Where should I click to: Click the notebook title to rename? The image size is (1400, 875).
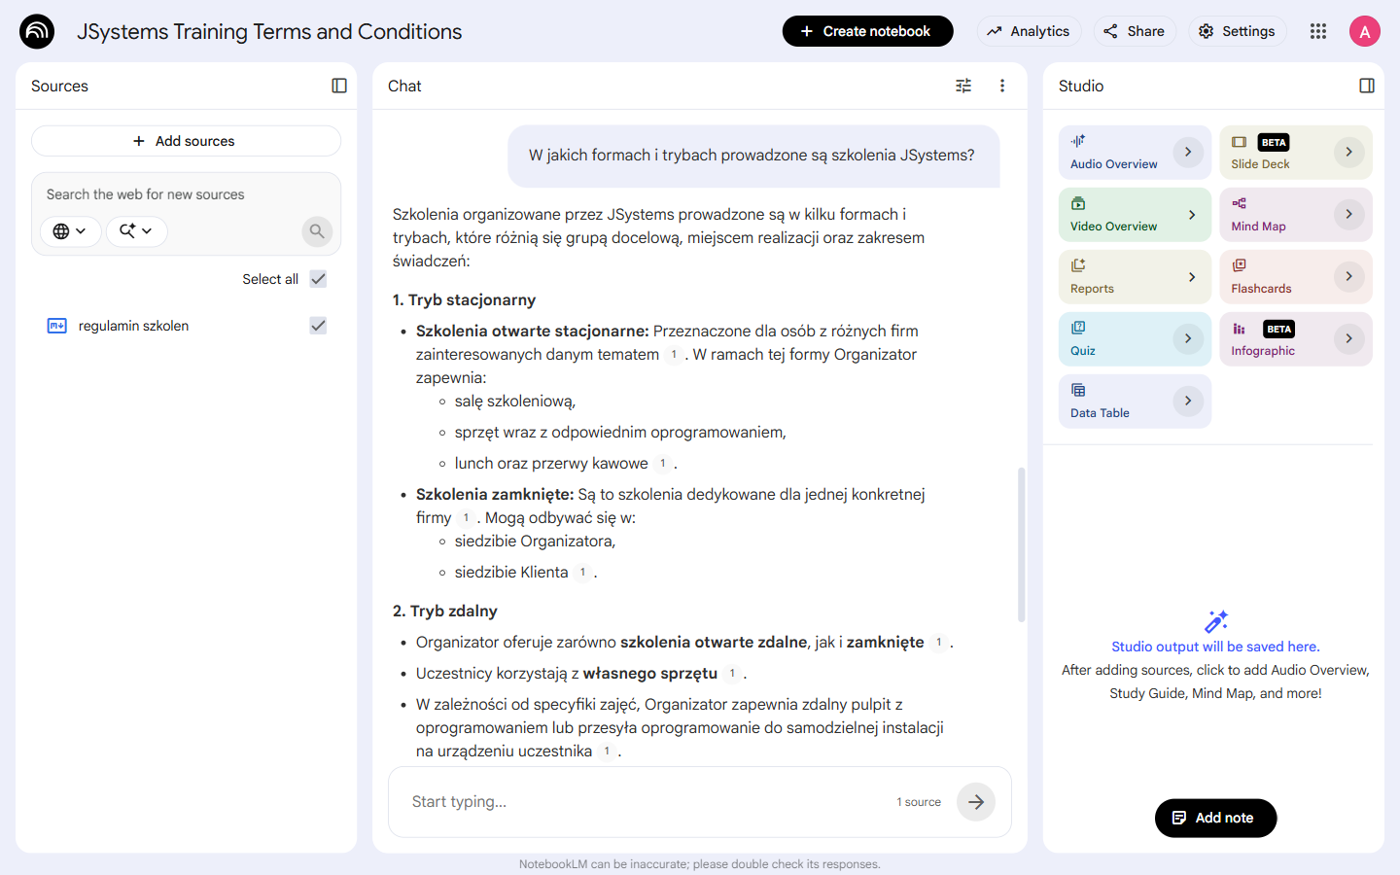point(269,31)
